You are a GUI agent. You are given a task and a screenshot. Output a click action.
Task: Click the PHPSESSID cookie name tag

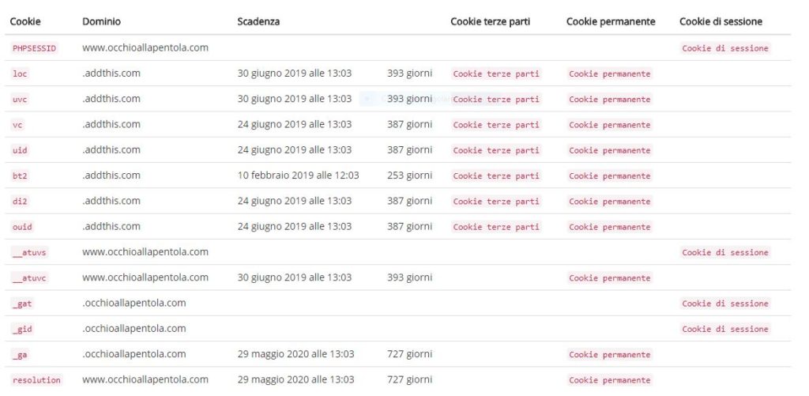[x=34, y=48]
